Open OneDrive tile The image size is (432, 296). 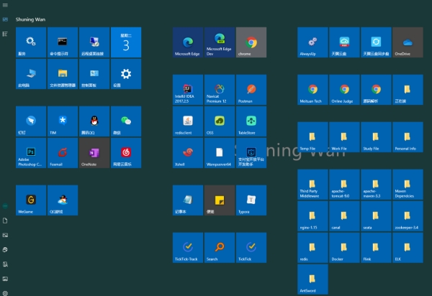(x=407, y=42)
